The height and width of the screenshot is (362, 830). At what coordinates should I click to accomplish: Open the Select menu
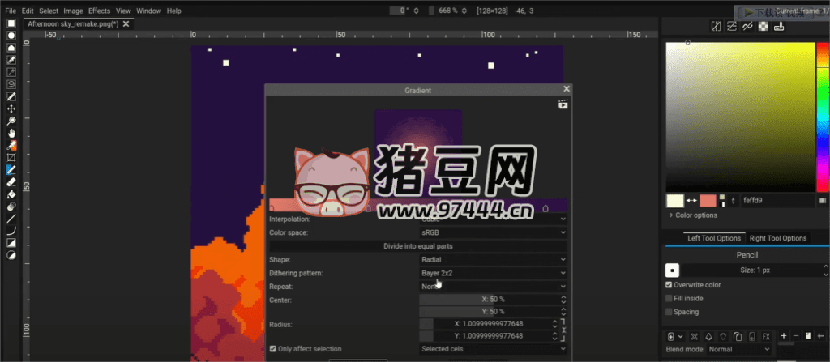tap(49, 11)
